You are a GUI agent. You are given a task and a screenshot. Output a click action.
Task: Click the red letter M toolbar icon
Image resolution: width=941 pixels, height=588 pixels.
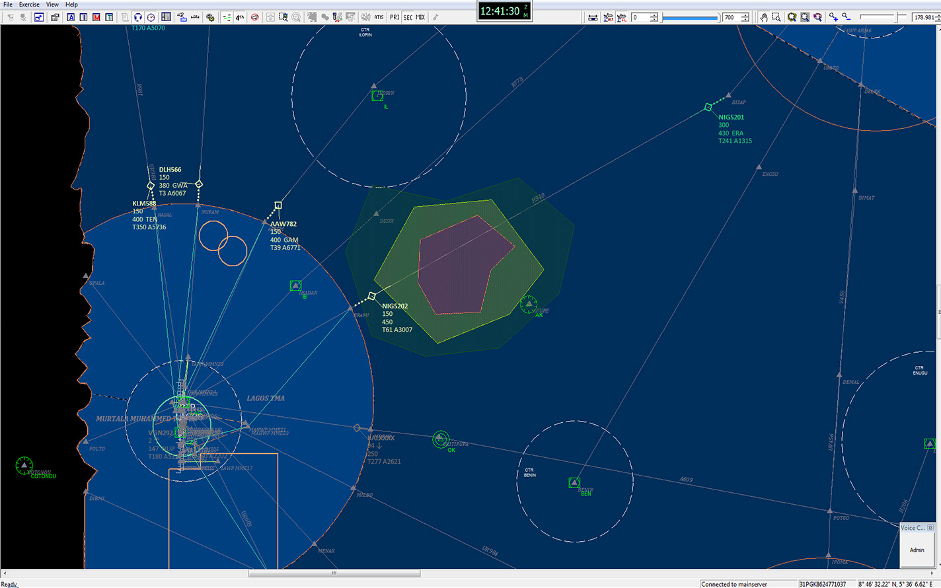96,17
